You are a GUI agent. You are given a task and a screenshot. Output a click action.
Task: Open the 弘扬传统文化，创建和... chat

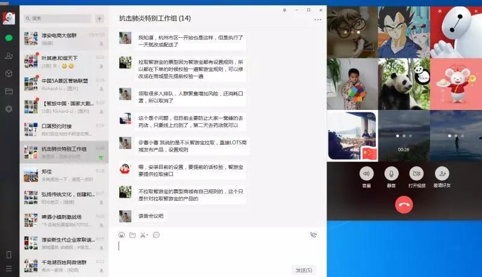[64, 198]
